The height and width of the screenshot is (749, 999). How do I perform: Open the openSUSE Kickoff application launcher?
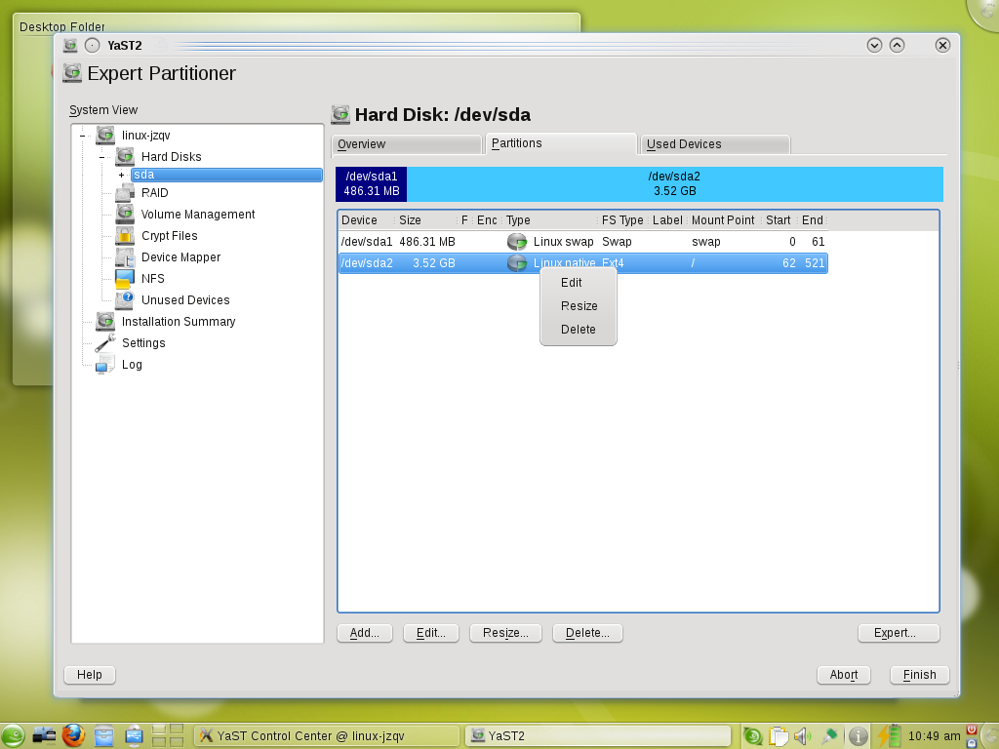click(x=12, y=736)
